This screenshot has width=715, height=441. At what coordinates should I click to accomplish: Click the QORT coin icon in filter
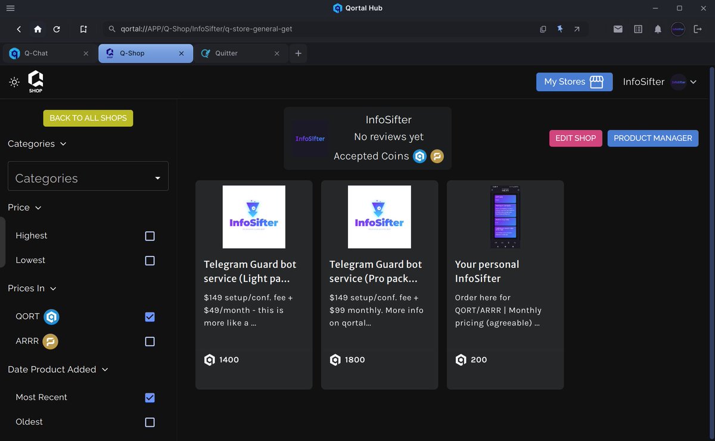[52, 317]
